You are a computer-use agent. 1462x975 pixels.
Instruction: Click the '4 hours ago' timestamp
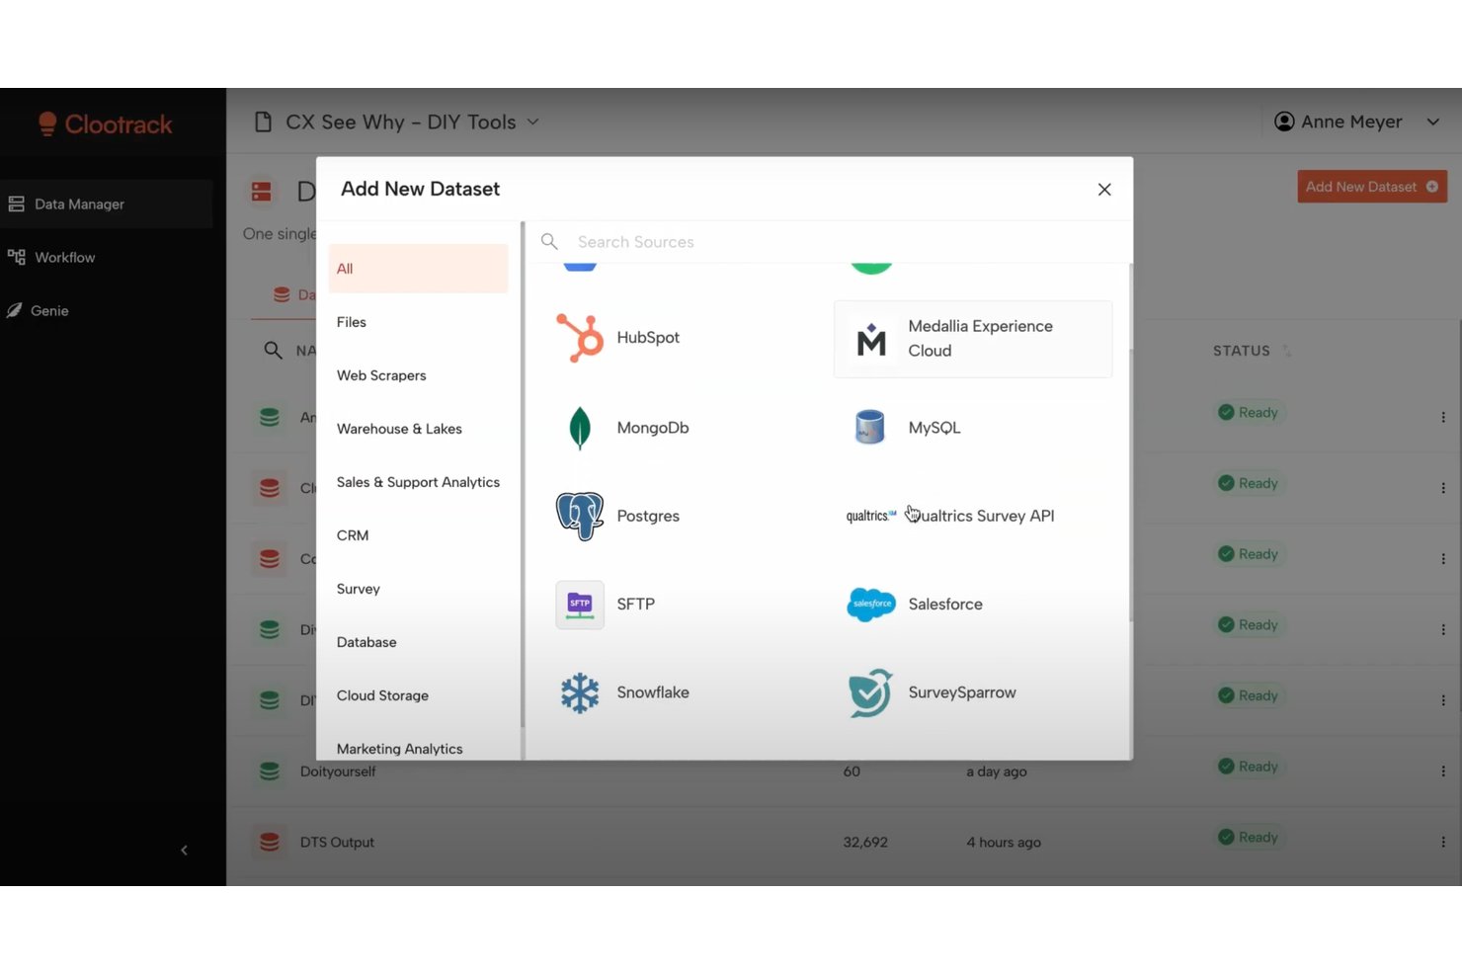[x=1004, y=843]
